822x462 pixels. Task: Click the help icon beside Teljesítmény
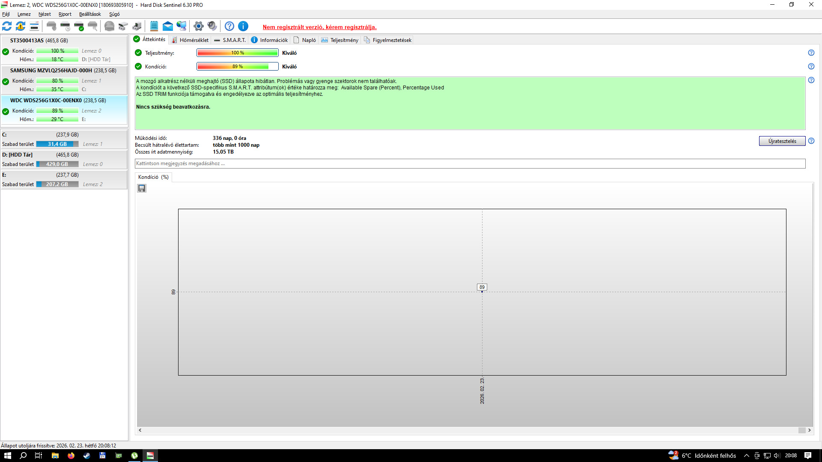pos(811,53)
